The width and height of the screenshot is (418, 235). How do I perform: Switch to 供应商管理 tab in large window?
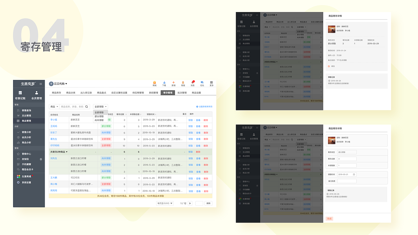point(138,93)
